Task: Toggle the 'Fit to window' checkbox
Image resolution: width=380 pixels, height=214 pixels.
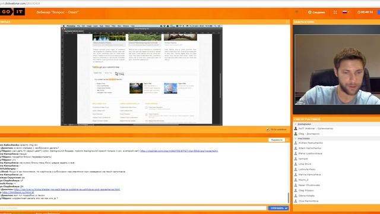Action: [268, 130]
